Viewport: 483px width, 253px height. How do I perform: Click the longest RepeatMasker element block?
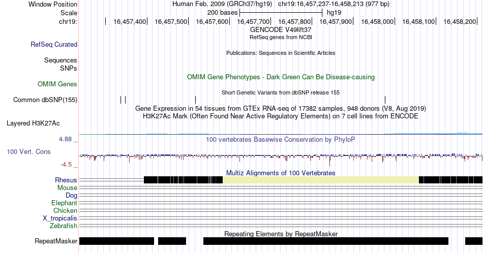pyautogui.click(x=325, y=241)
